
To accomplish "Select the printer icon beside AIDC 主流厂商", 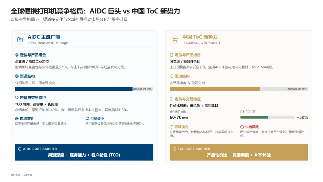I will pyautogui.click(x=20, y=39).
